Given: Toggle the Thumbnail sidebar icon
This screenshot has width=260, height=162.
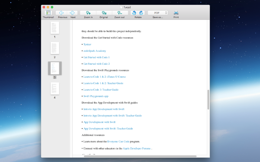Looking at the screenshot, I should pos(48,13).
